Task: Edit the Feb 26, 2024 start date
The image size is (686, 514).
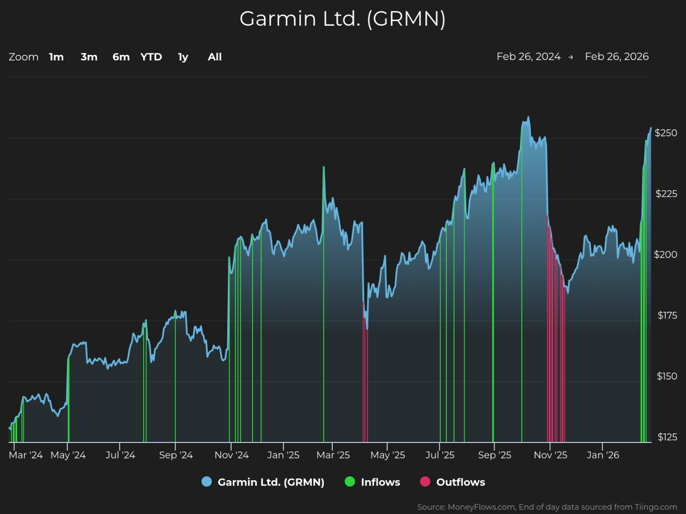Action: pos(528,56)
